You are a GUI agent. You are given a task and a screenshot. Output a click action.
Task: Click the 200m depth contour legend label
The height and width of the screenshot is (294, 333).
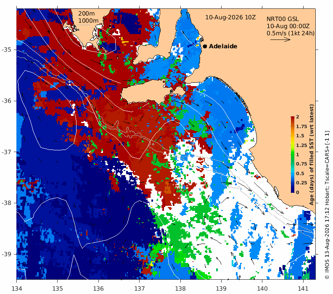[87, 13]
